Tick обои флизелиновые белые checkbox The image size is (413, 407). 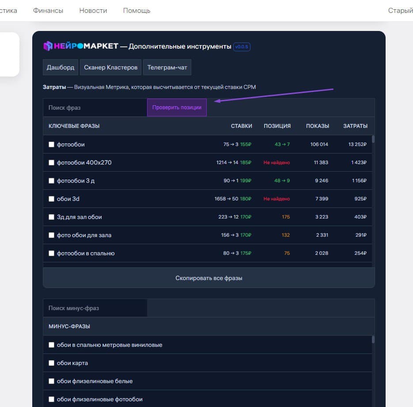click(x=51, y=381)
